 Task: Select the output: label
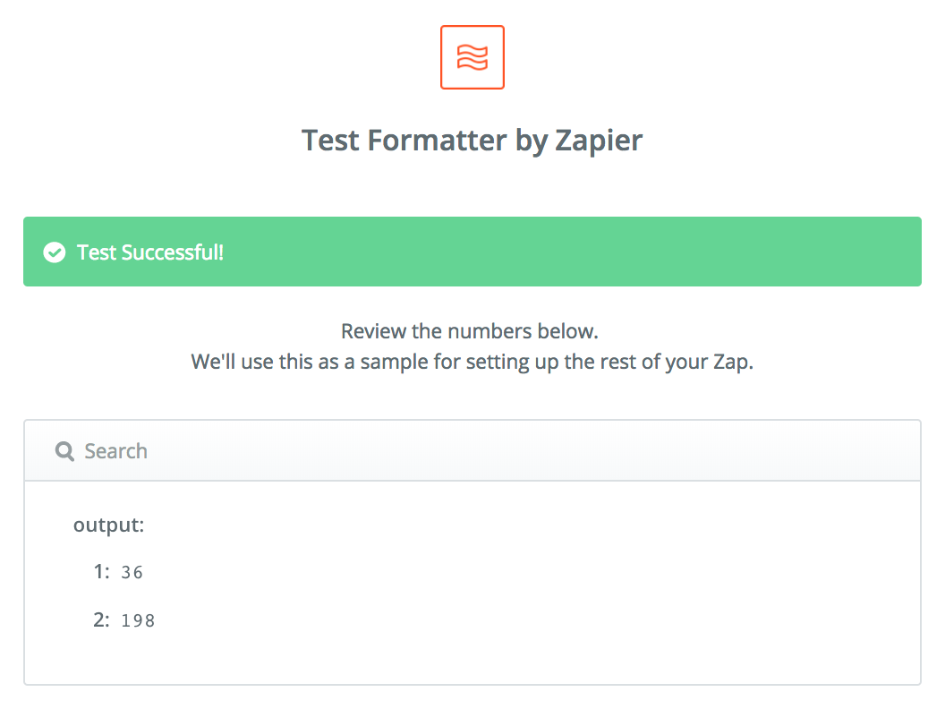coord(109,525)
